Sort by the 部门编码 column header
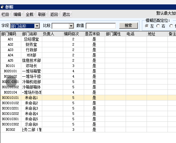This screenshot has width=176, height=143. 11,34
